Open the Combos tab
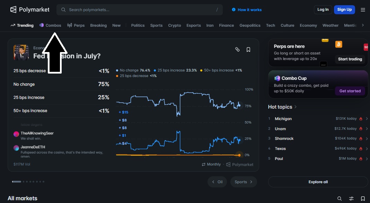 click(50, 25)
